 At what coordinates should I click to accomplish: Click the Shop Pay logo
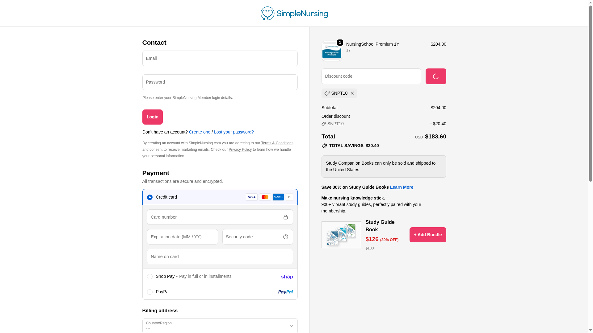(x=287, y=277)
